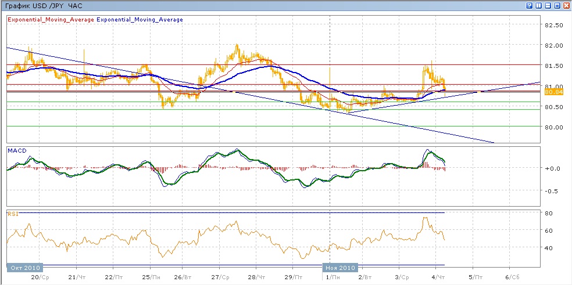Open the help question mark icon
Viewport: 572px width, 285px height.
click(530, 5)
